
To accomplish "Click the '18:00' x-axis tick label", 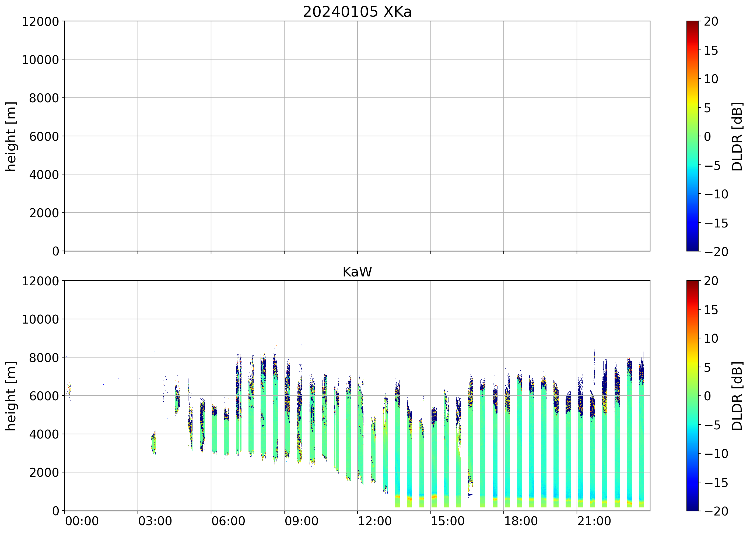I will 521,521.
